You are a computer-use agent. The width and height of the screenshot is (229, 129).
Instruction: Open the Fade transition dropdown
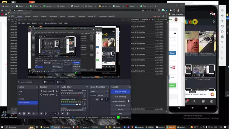99,91
